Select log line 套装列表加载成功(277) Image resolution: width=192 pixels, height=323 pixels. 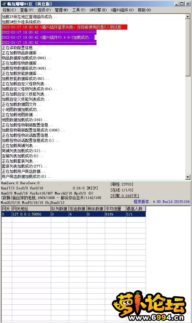pyautogui.click(x=24, y=166)
